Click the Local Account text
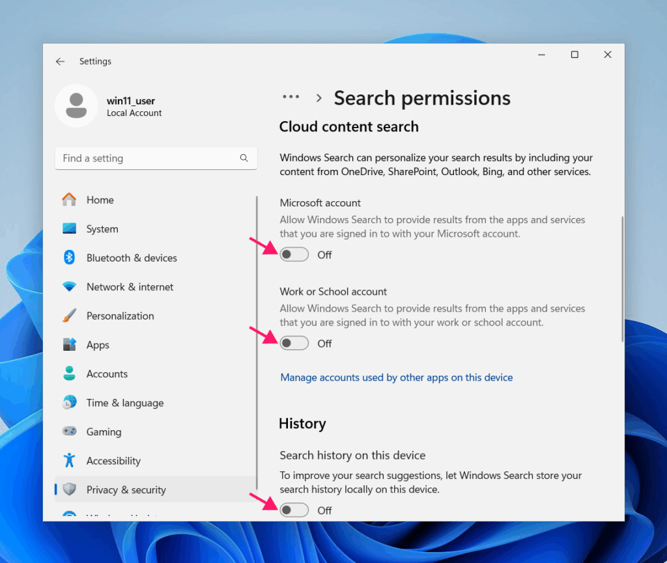The width and height of the screenshot is (667, 563). pyautogui.click(x=134, y=113)
